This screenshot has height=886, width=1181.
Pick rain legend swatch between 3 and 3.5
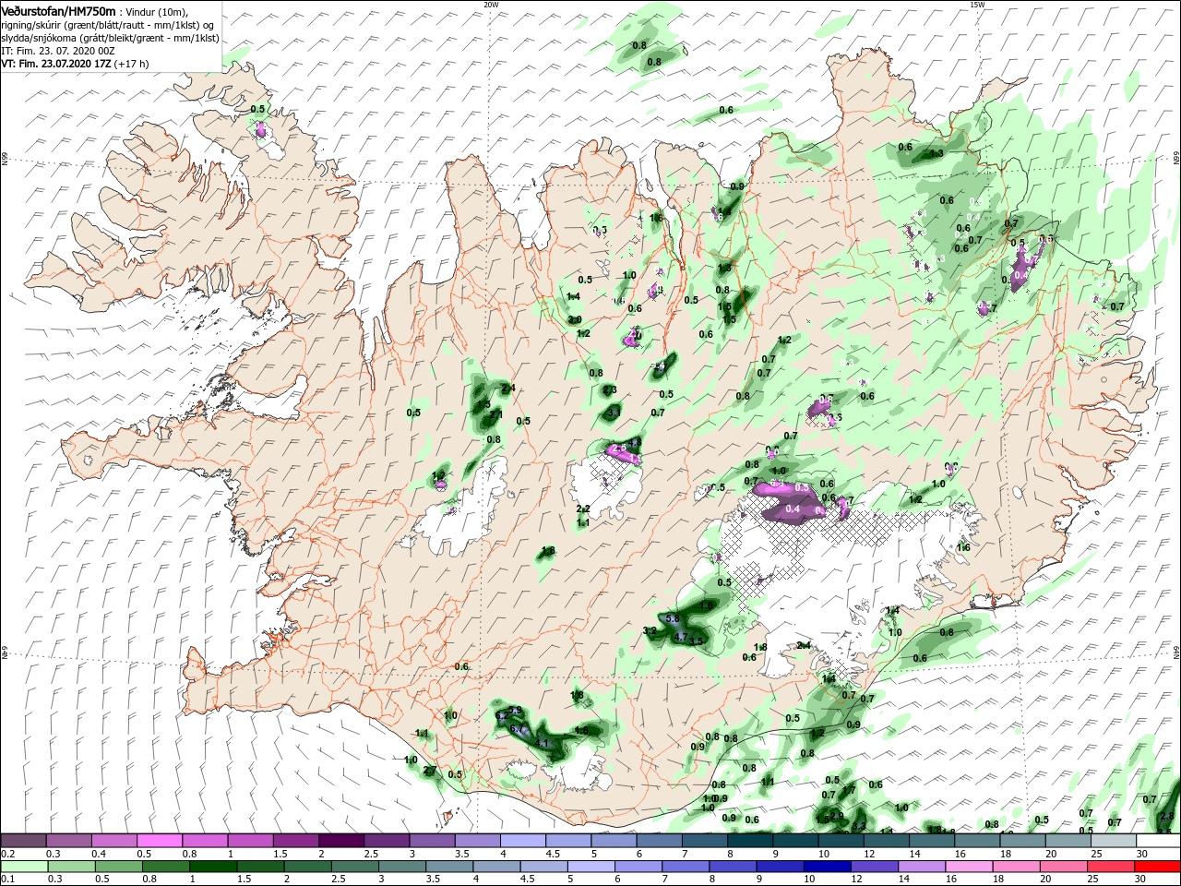401,867
